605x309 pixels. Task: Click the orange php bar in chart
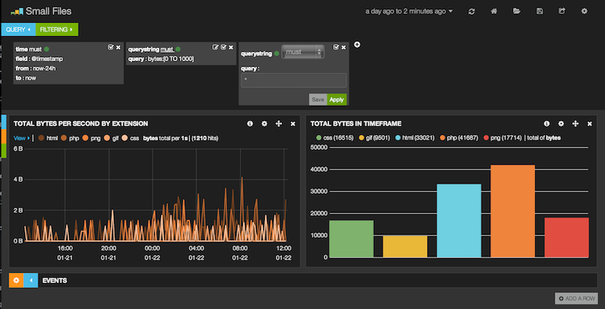tap(512, 211)
